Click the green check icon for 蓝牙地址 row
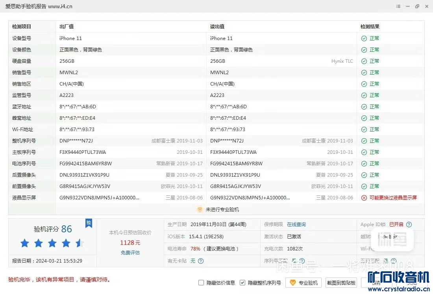Image resolution: width=433 pixels, height=294 pixels. pos(364,107)
